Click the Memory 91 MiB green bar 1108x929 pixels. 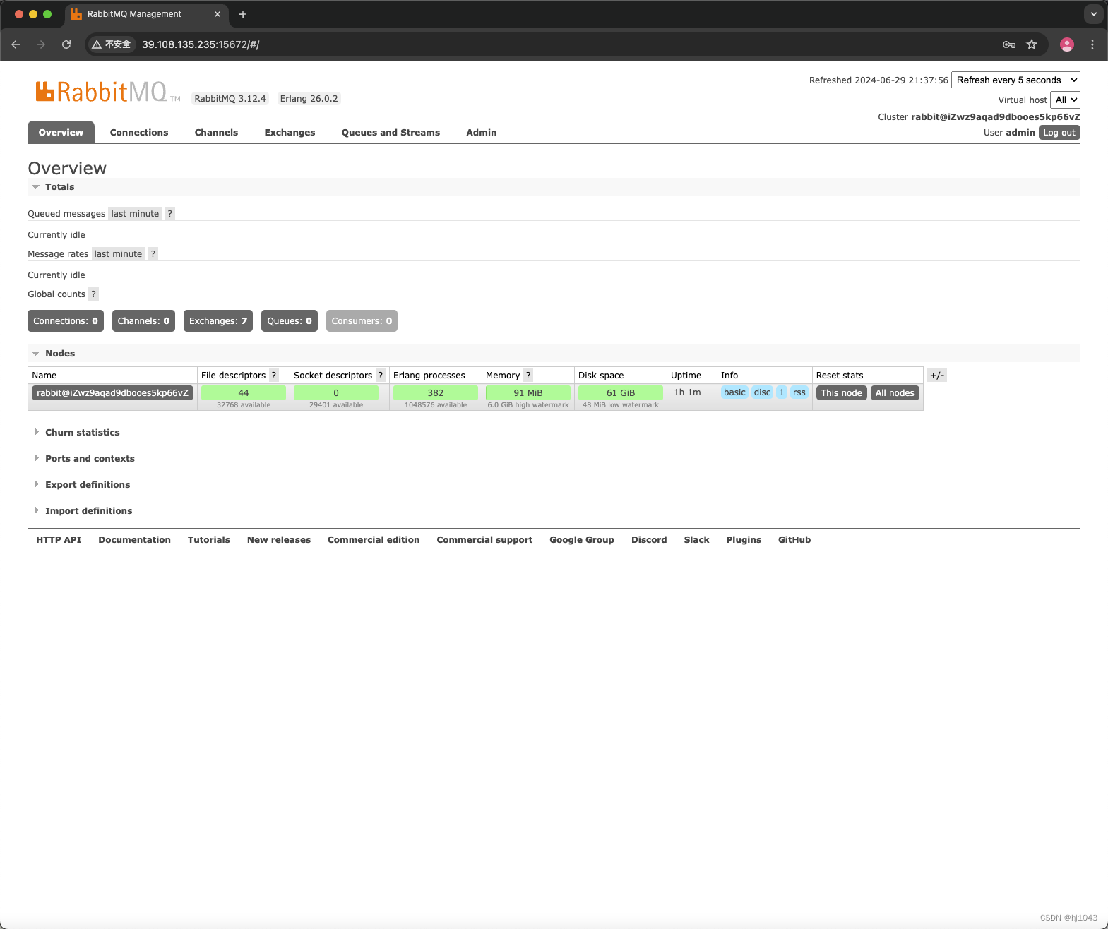tap(528, 393)
